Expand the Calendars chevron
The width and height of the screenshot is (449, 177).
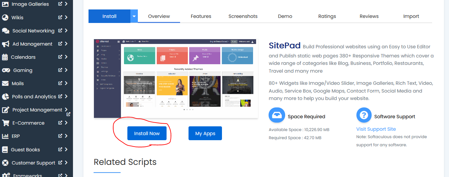66,57
